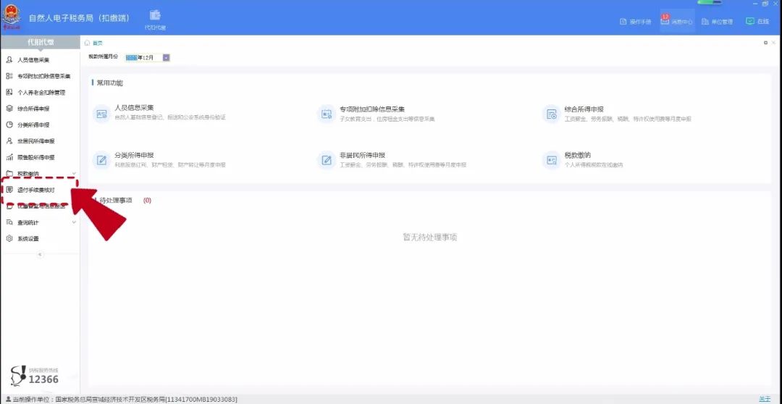
Task: Open 专项附加扣除信息采集 card icon
Action: point(327,114)
